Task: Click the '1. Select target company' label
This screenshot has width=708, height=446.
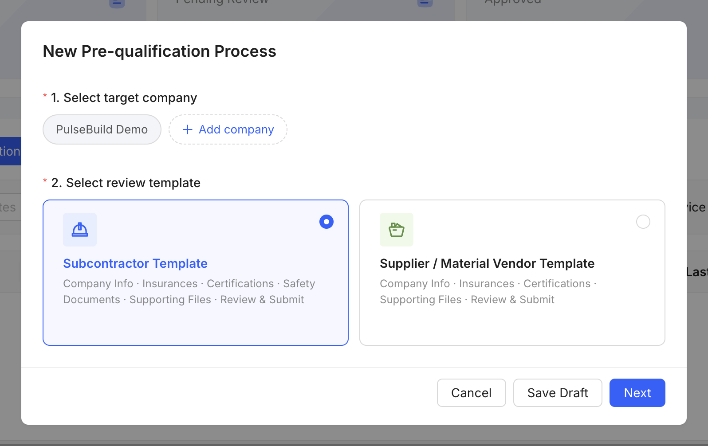Action: 124,98
